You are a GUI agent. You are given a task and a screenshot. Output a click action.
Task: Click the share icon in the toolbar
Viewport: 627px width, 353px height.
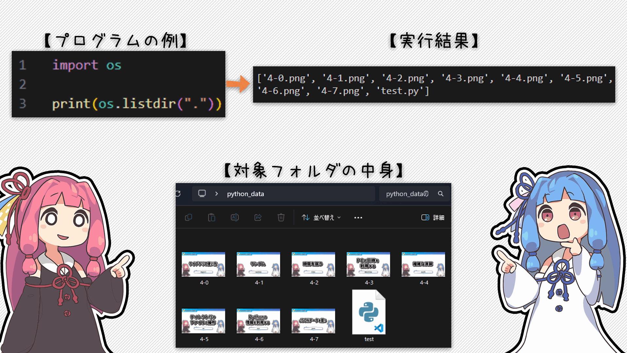coord(258,217)
